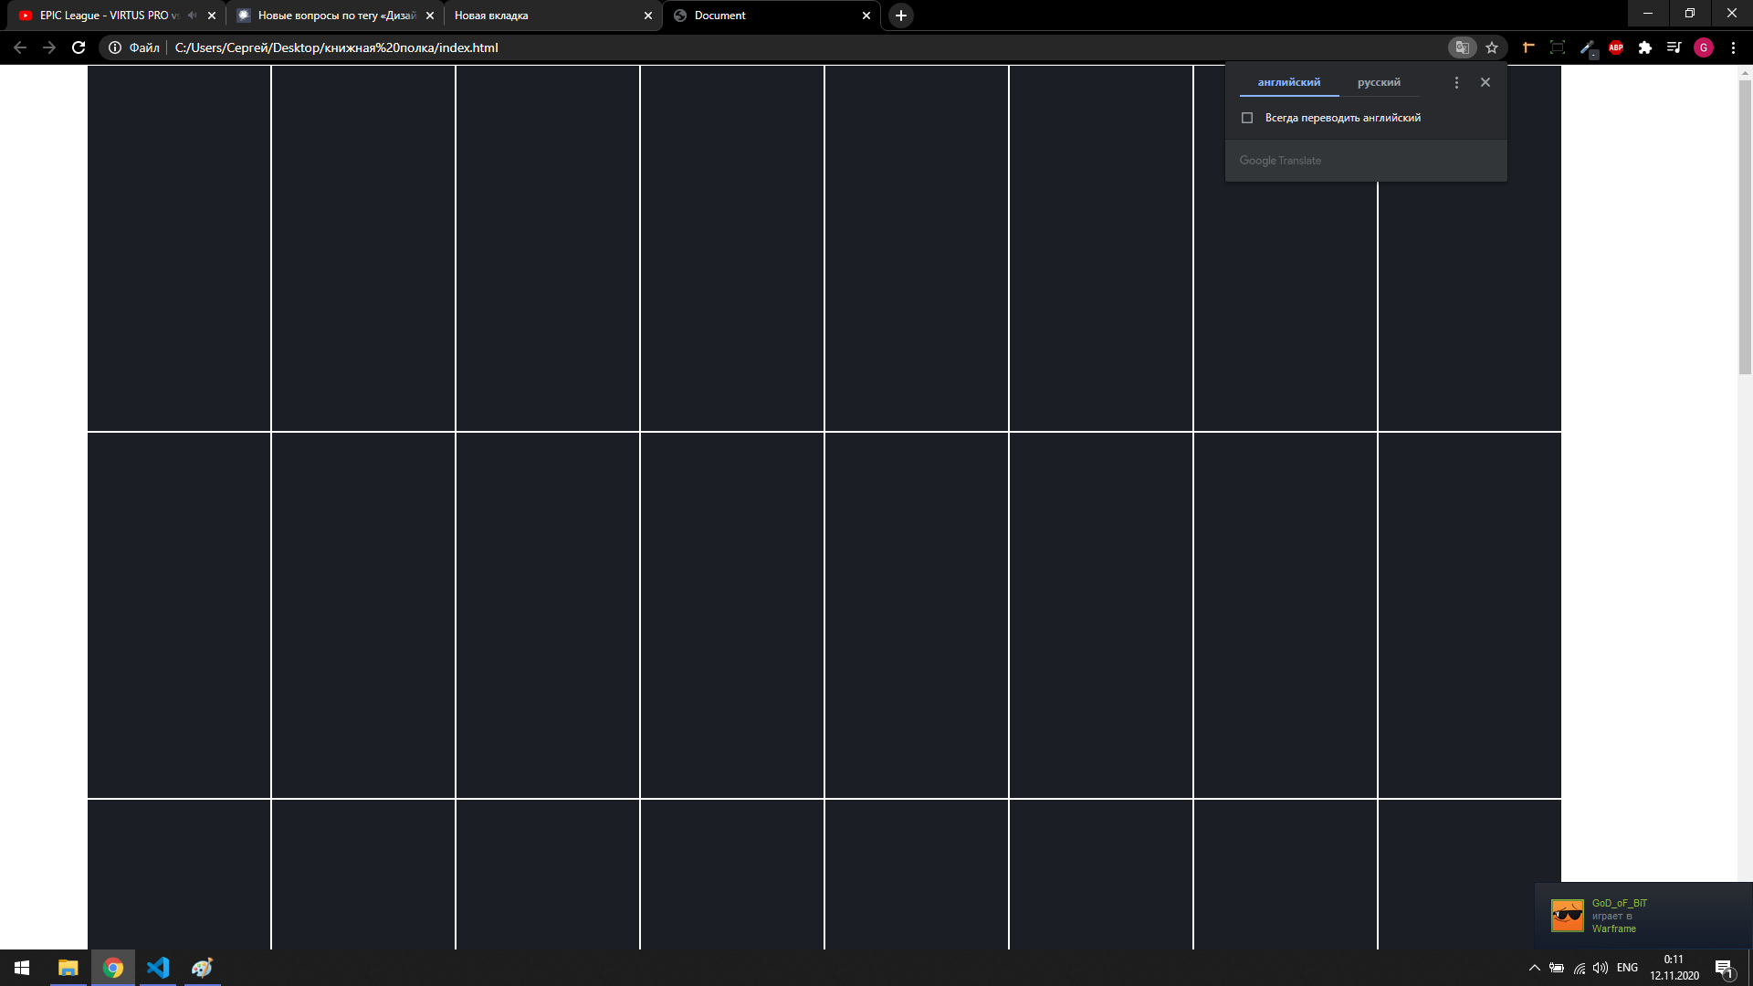Click the Google Translate label in popup
Screen dimensions: 1753x986
[1280, 161]
